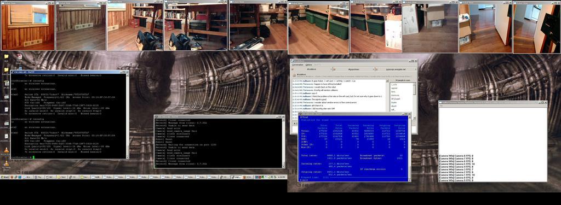Click the taskbar clock
The image size is (561, 205).
tap(281, 177)
